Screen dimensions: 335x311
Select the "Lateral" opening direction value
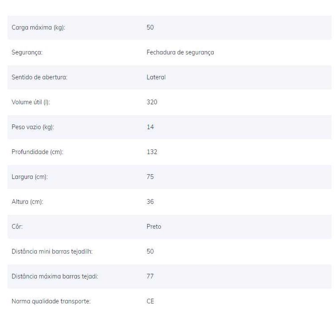click(x=156, y=77)
